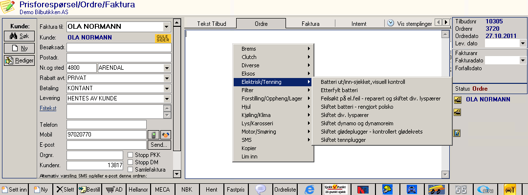
Task: Enable the Stopp PKK checkbox
Action: point(131,155)
